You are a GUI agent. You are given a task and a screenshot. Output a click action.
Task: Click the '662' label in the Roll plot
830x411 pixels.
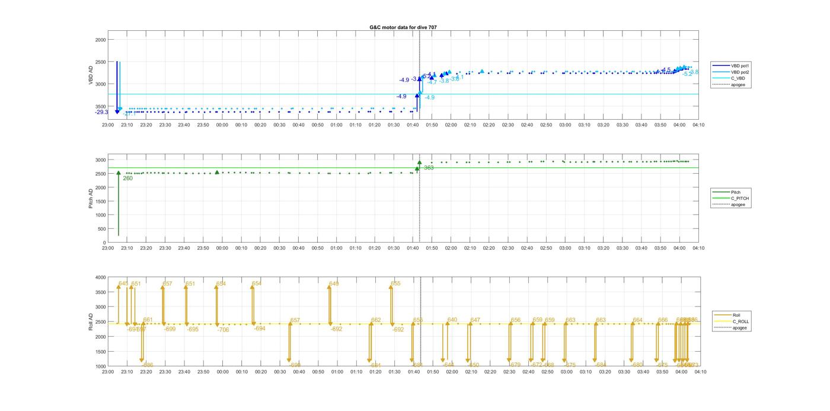(376, 320)
